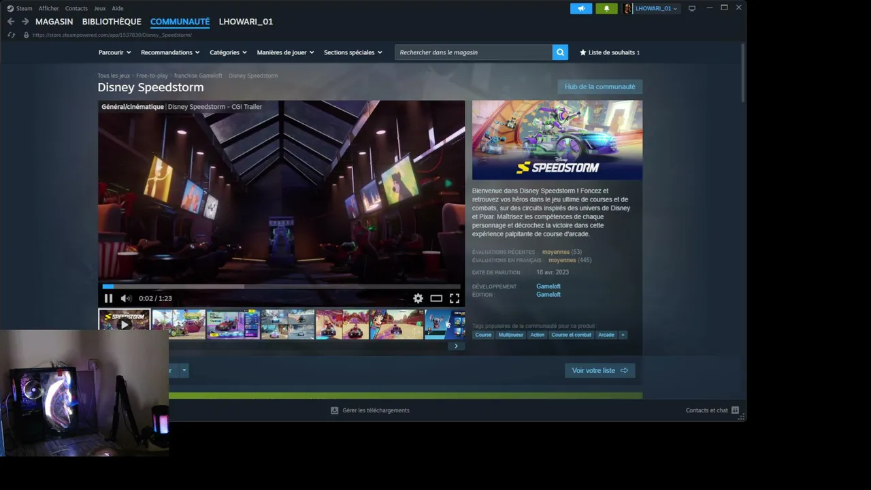Follow the franchise Gameloft breadcrumb
This screenshot has width=871, height=490.
point(198,76)
